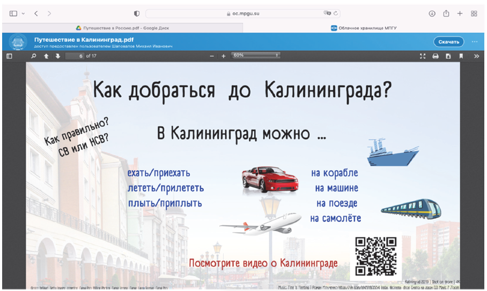Image resolution: width=487 pixels, height=291 pixels.
Task: Open the more options ellipsis menu
Action: pos(475,41)
